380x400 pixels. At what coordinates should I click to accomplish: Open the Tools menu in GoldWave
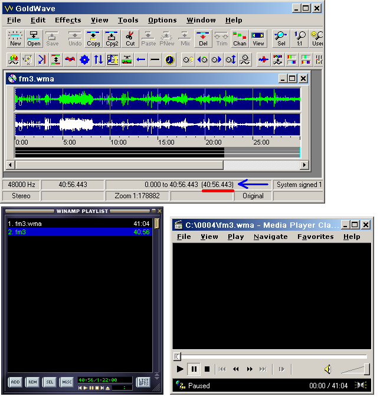click(128, 20)
